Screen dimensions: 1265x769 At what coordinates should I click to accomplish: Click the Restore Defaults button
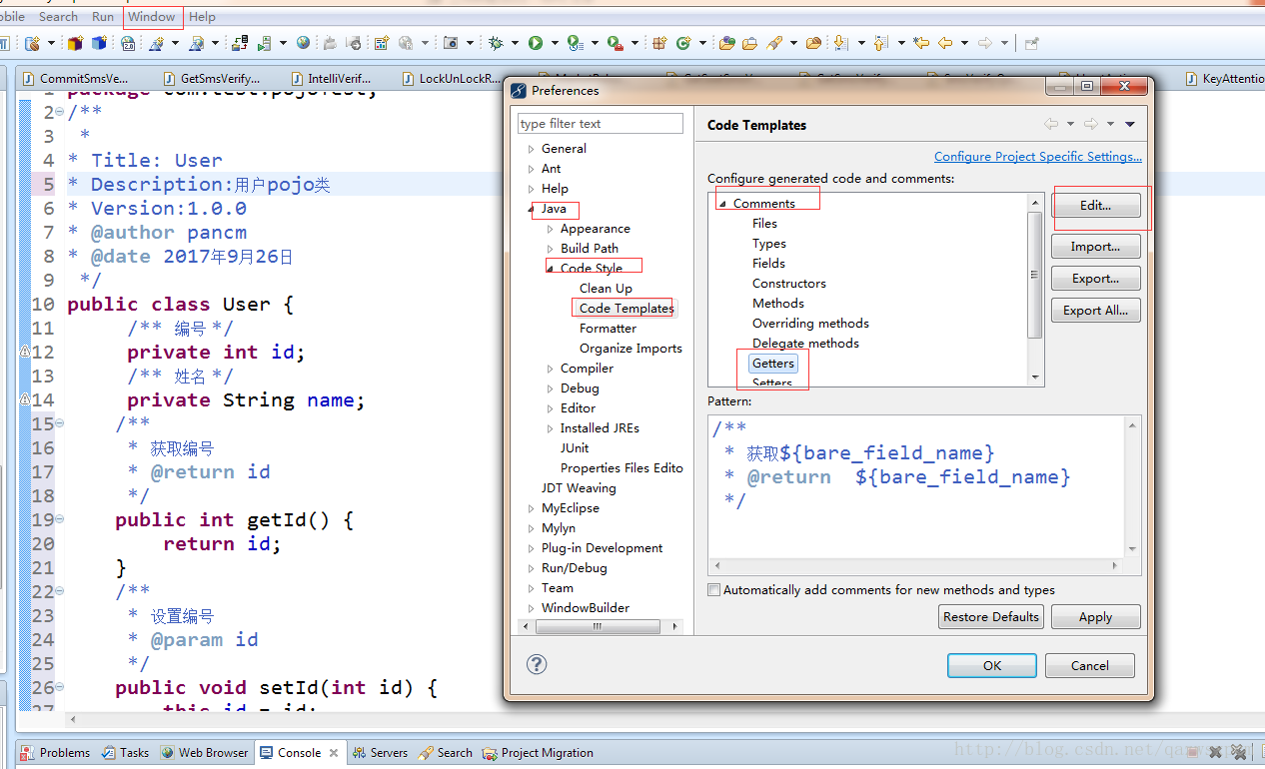pyautogui.click(x=991, y=617)
